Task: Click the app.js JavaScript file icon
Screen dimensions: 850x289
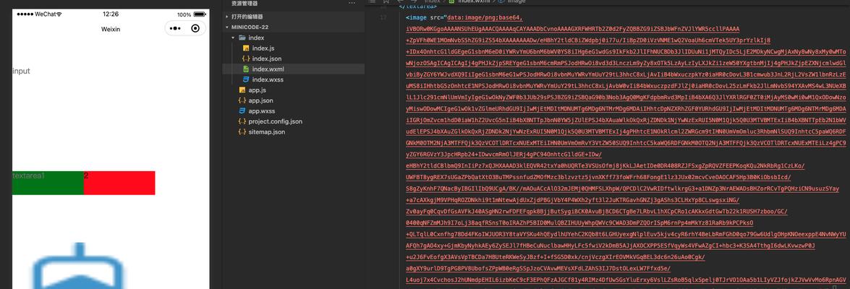Action: [242, 90]
